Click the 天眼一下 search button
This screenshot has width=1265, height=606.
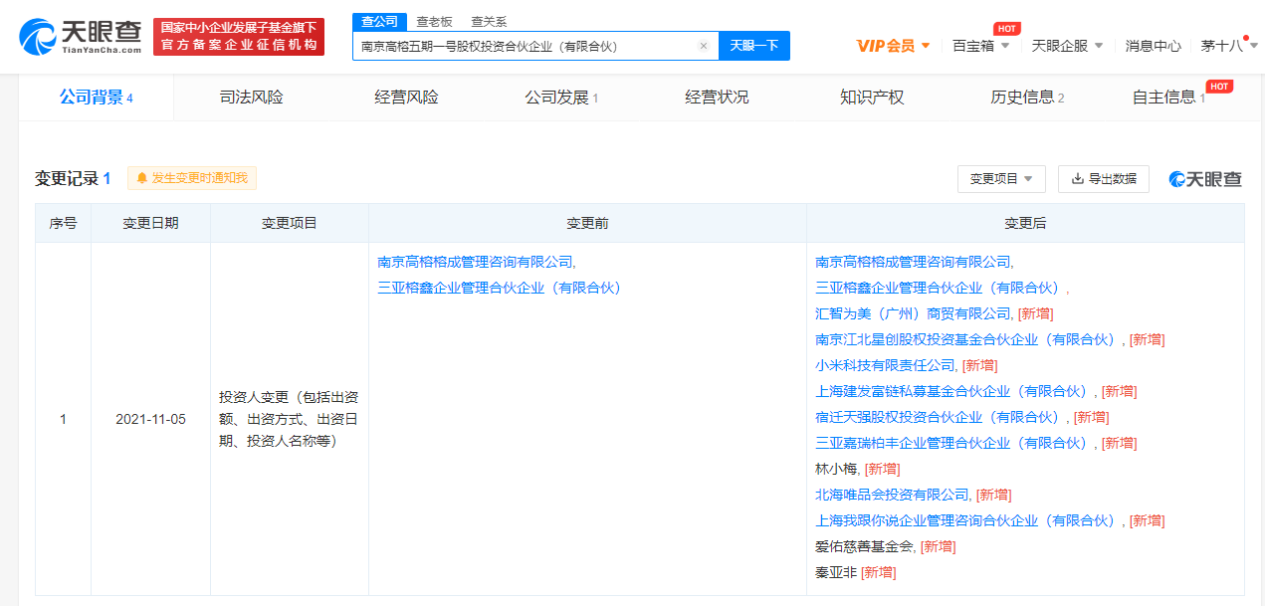(754, 46)
